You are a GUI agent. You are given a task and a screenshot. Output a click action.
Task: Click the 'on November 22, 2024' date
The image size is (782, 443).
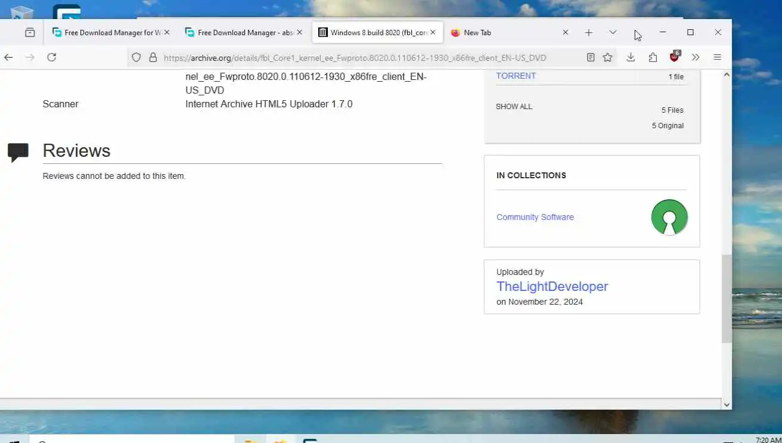[x=539, y=302]
